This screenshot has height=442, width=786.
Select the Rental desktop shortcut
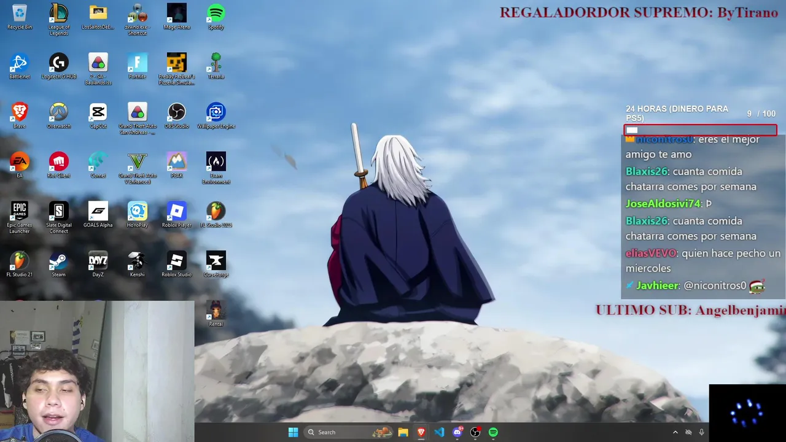(216, 314)
